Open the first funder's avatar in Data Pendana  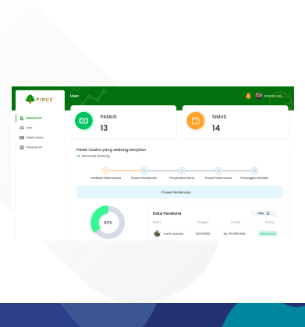point(157,234)
